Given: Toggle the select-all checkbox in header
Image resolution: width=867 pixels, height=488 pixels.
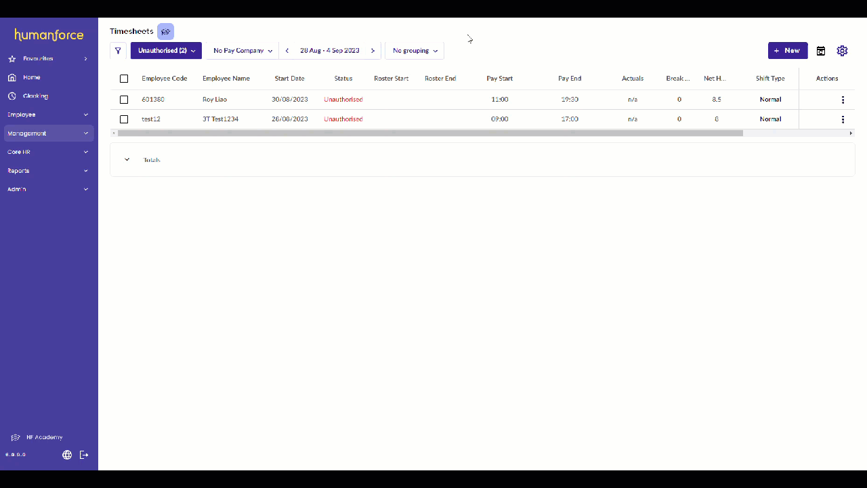Looking at the screenshot, I should [x=124, y=79].
